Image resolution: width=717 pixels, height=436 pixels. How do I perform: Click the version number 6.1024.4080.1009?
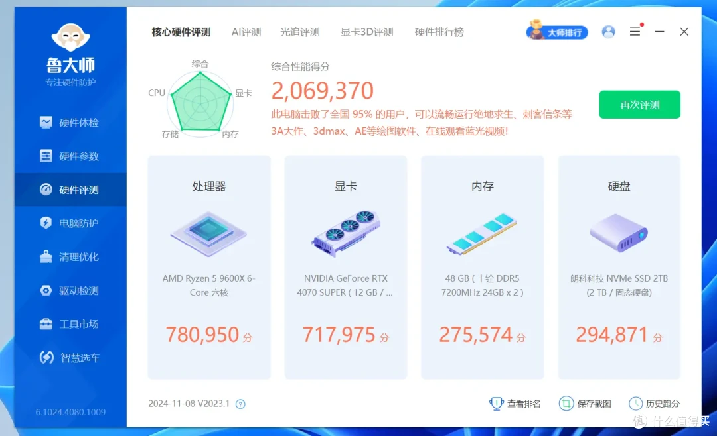[70, 412]
